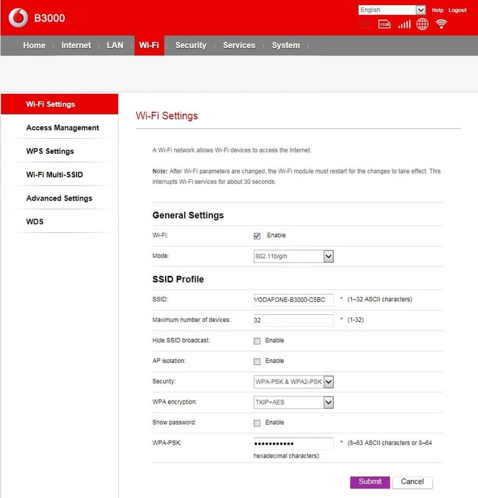Click the globe internet status icon

coord(423,24)
